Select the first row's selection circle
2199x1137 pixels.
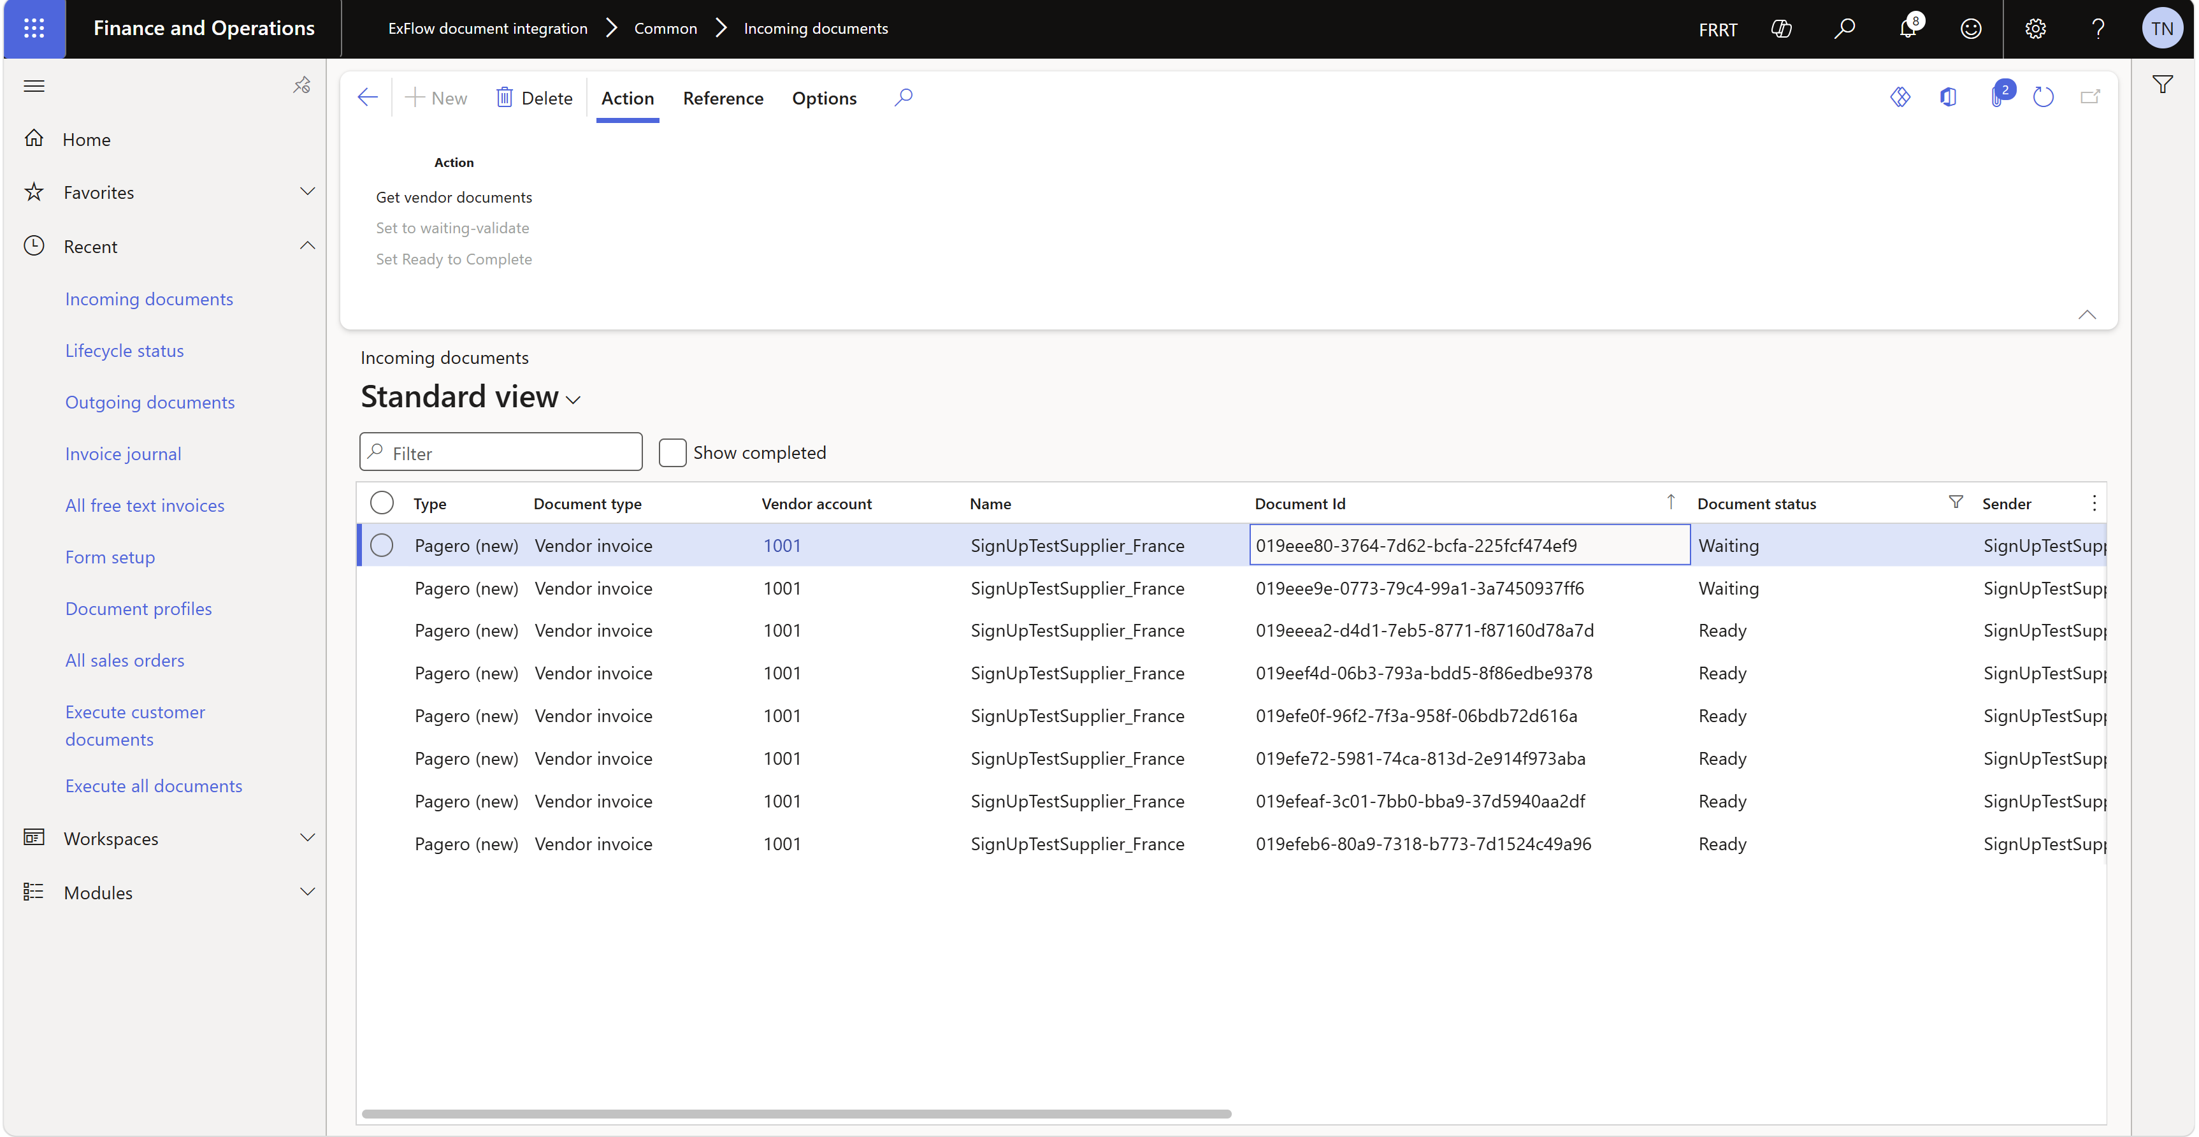click(382, 544)
